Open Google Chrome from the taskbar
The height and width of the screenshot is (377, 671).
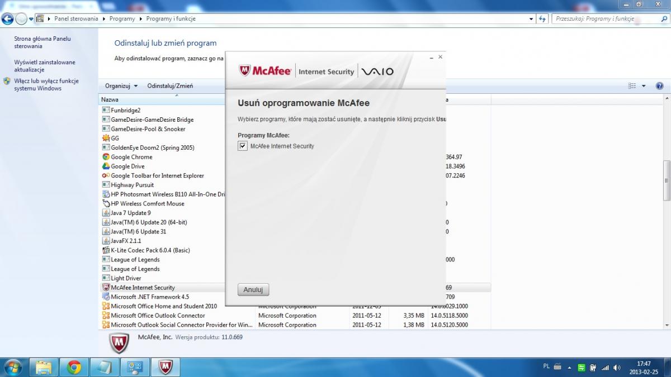pos(74,367)
